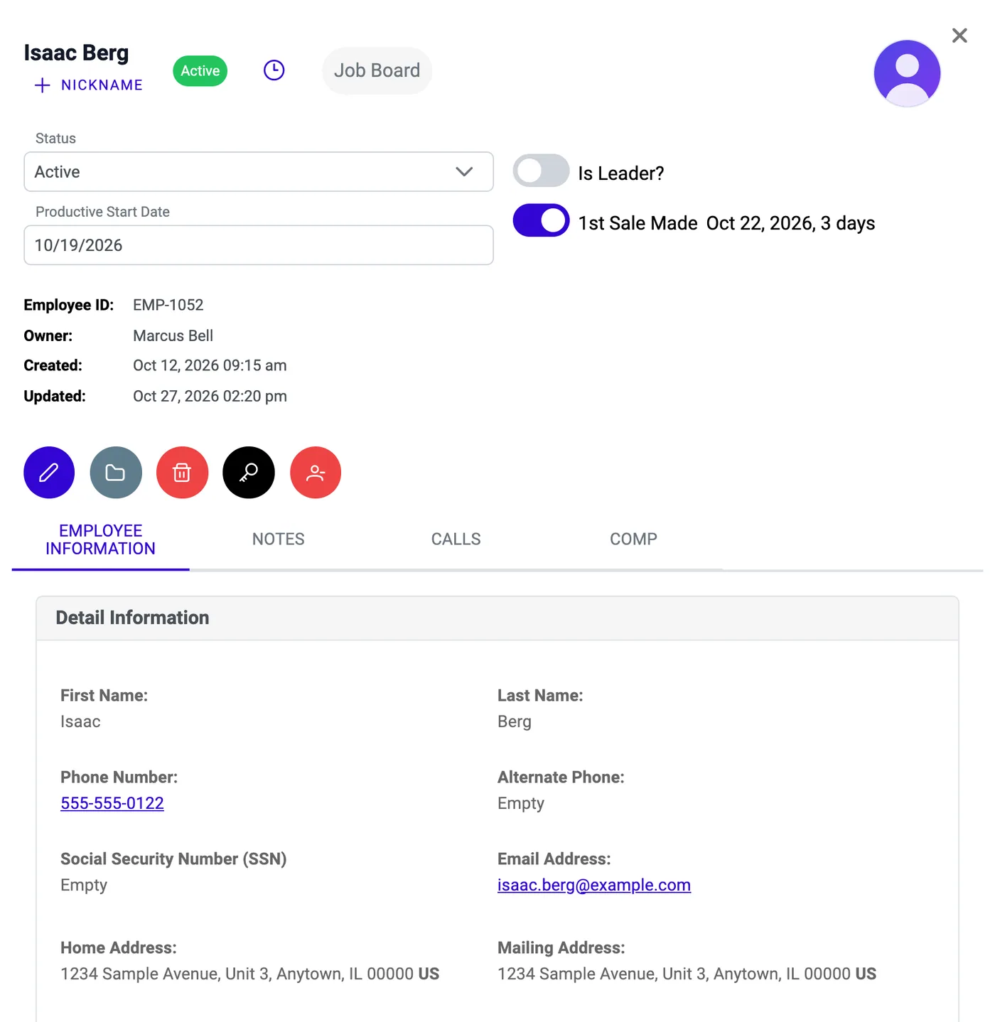
Task: Click the purple profile avatar
Action: point(907,73)
